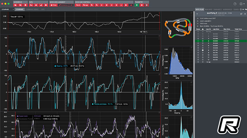This screenshot has height=138, width=247.
Task: Open the RUN INFO tab
Action: point(209,9)
